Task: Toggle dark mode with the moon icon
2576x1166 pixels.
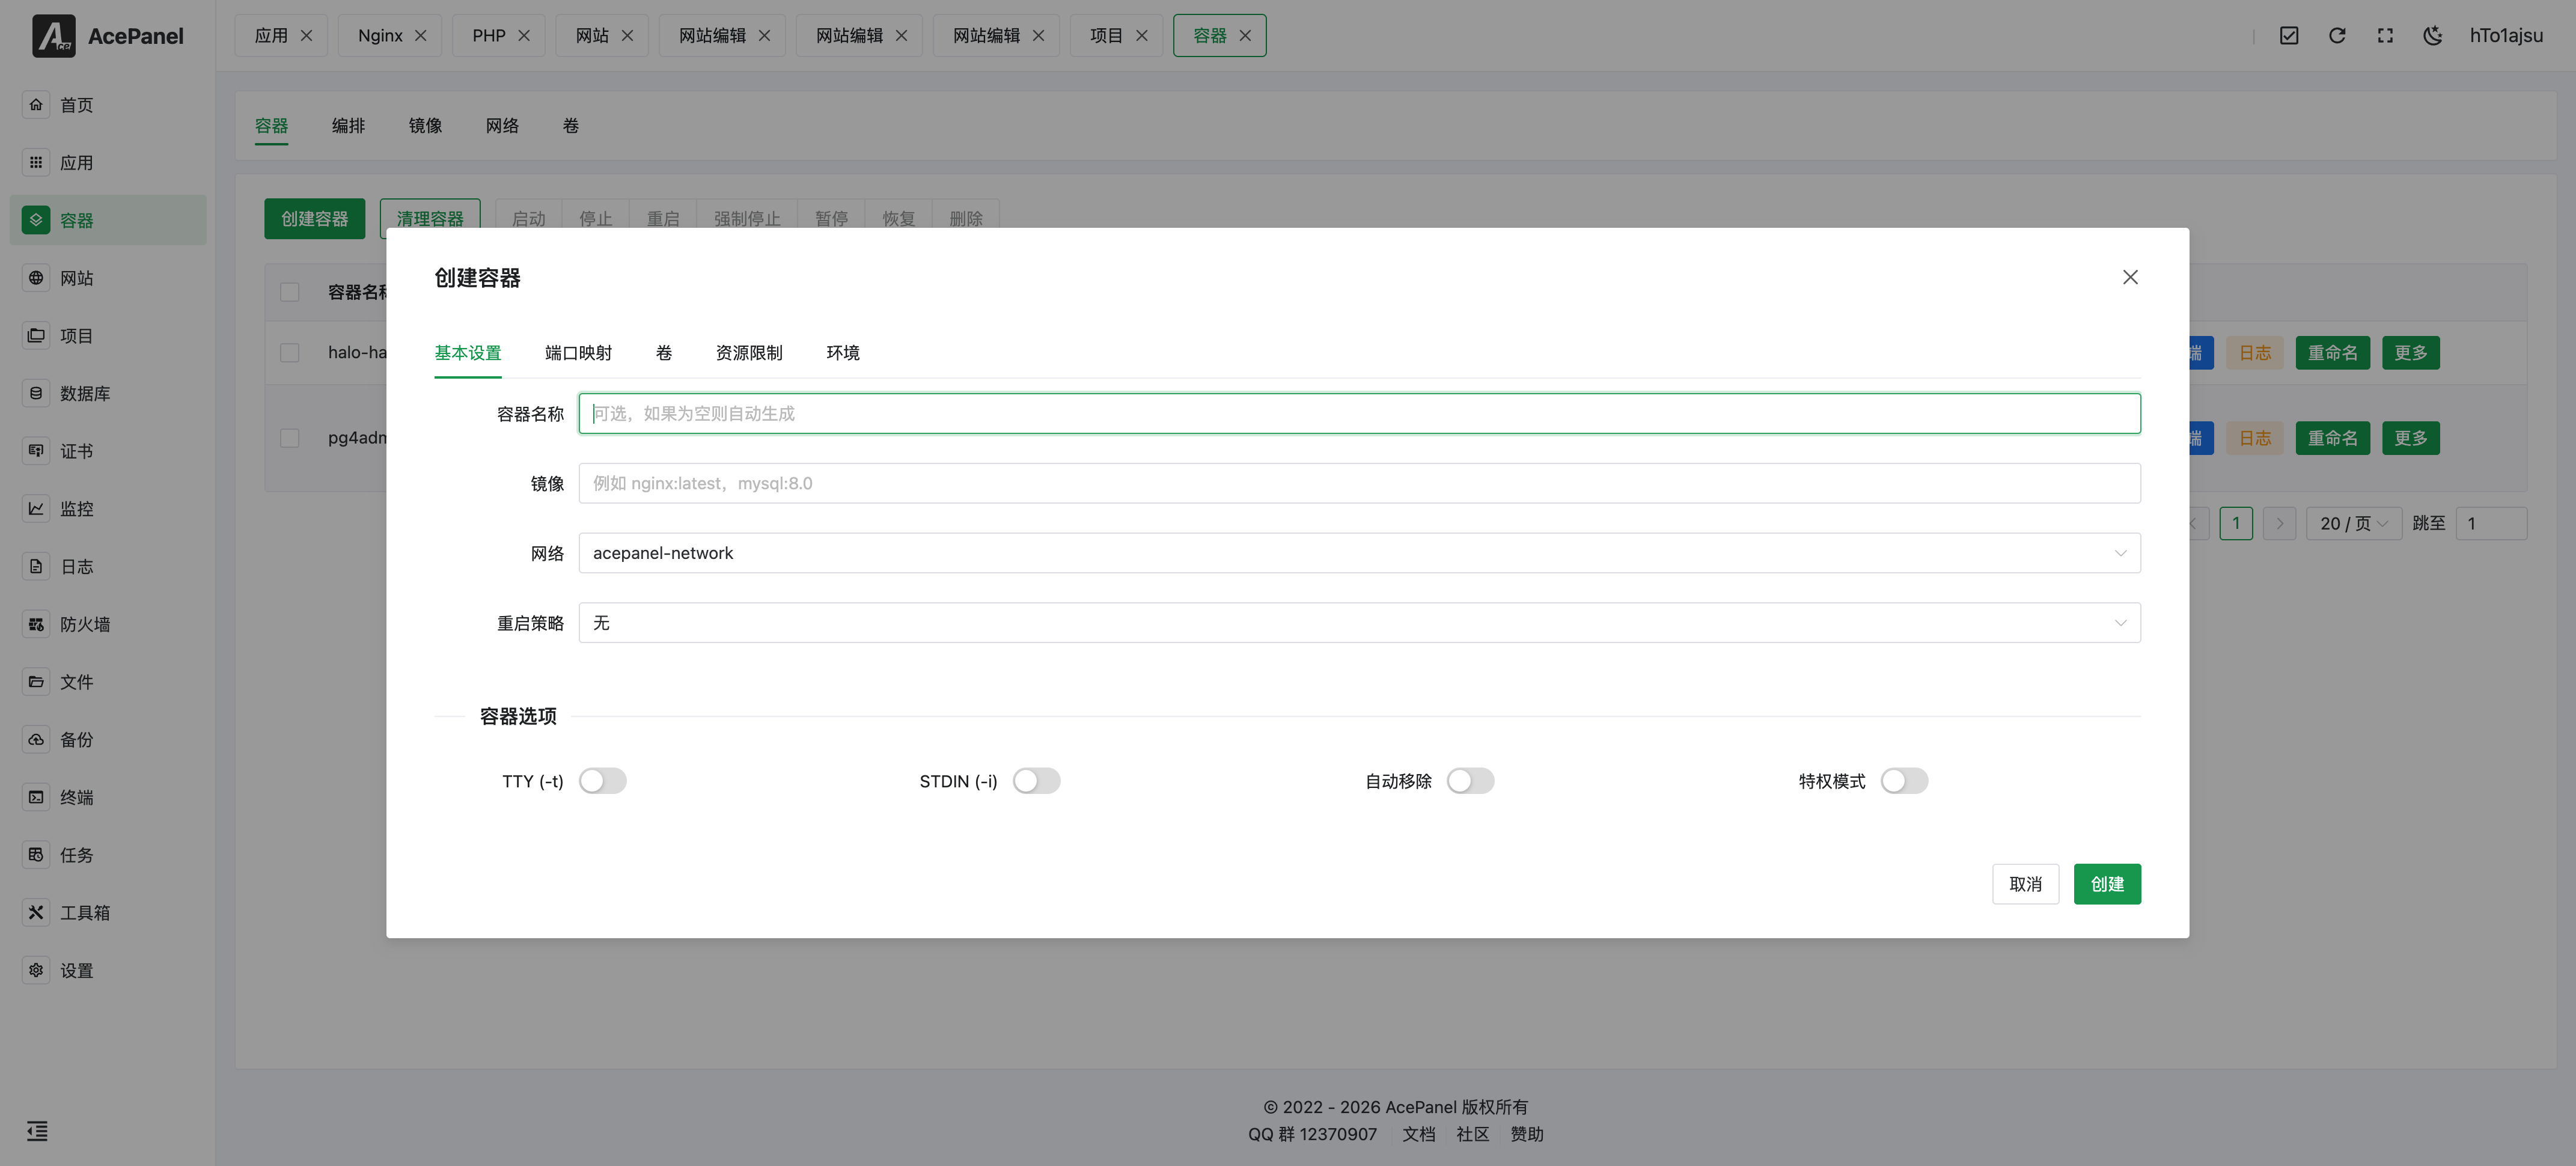Action: (2433, 35)
